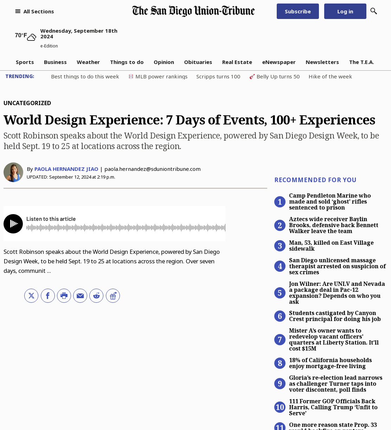This screenshot has height=430, width=391.
Task: Share article on X (Twitter)
Action: (31, 296)
